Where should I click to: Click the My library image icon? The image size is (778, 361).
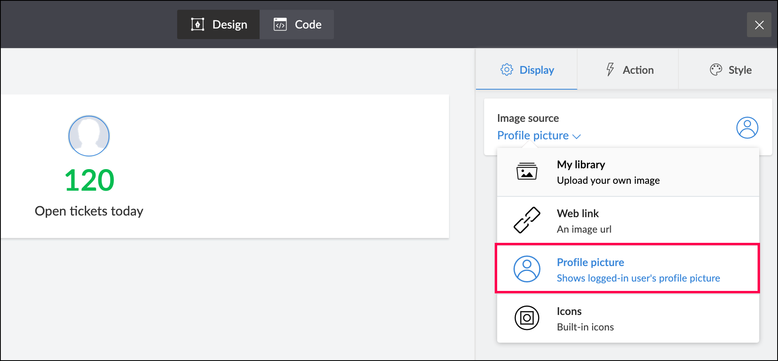[527, 171]
